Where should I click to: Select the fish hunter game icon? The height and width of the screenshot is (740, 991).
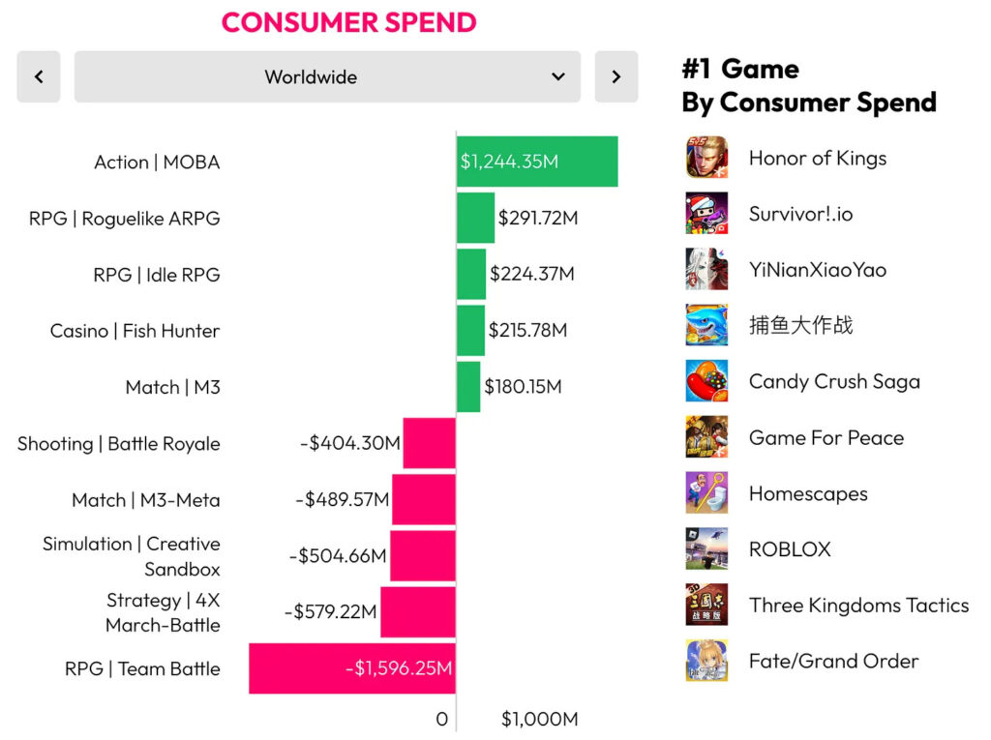(x=706, y=325)
